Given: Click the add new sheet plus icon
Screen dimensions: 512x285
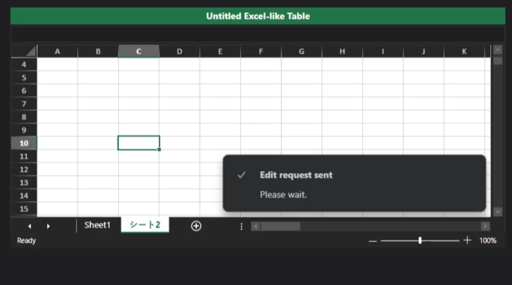Looking at the screenshot, I should point(196,226).
